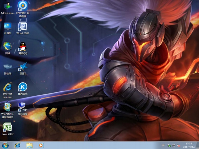Launch PPTV network TV shortcut
This screenshot has height=149, width=199.
(23, 10)
